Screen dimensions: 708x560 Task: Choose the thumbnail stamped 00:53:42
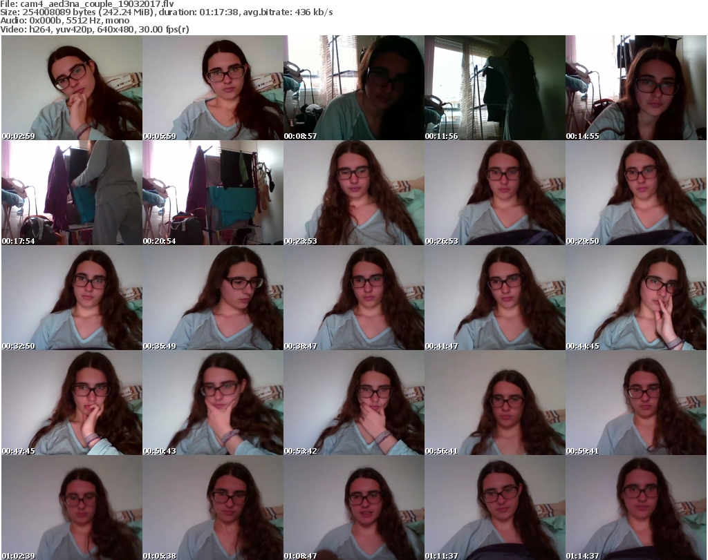click(353, 403)
